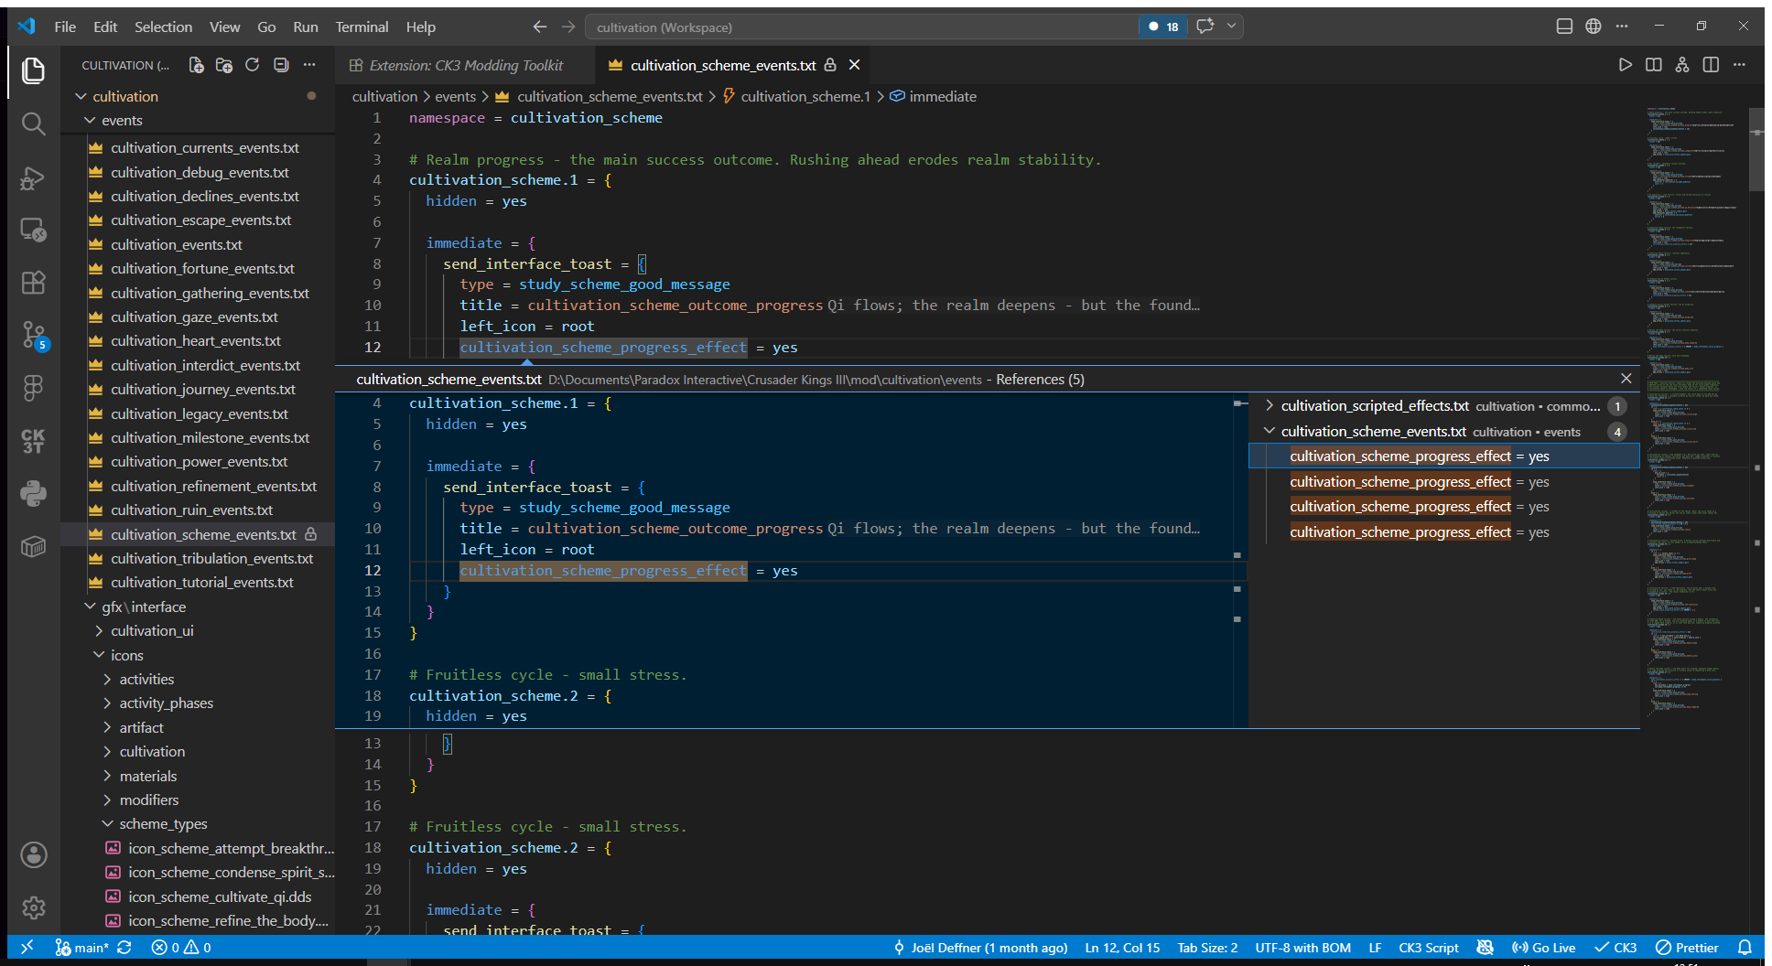This screenshot has height=966, width=1772.
Task: Toggle Go Live server
Action: [1543, 948]
